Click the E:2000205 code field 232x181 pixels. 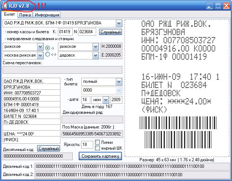(111, 55)
